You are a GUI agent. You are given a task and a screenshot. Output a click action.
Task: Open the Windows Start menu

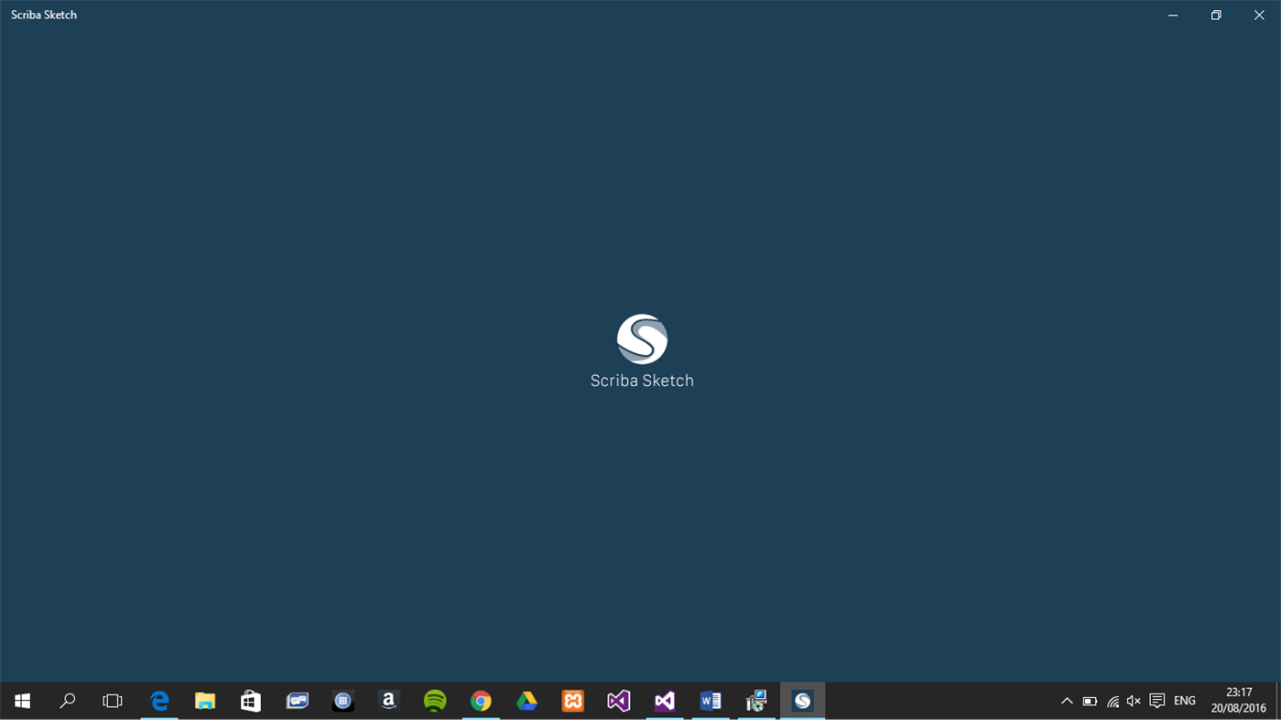(x=22, y=701)
